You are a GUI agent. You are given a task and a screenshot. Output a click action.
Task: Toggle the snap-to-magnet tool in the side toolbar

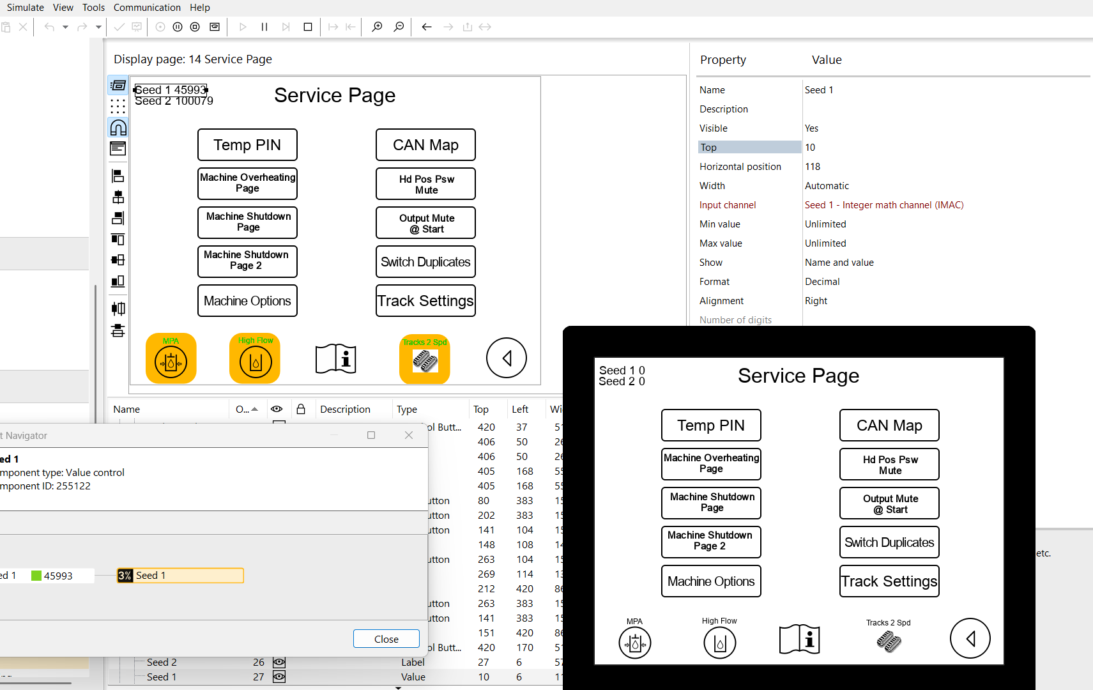(x=118, y=128)
